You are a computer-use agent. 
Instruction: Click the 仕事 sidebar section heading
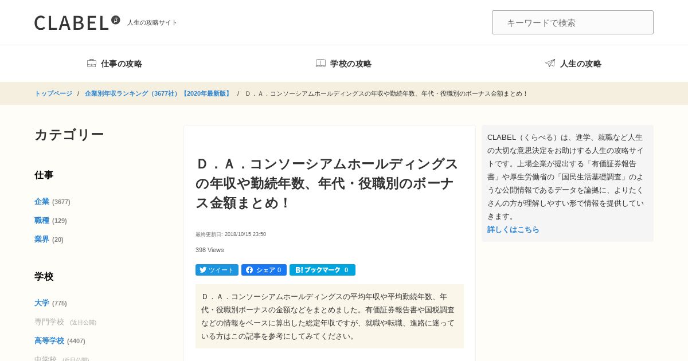point(44,175)
